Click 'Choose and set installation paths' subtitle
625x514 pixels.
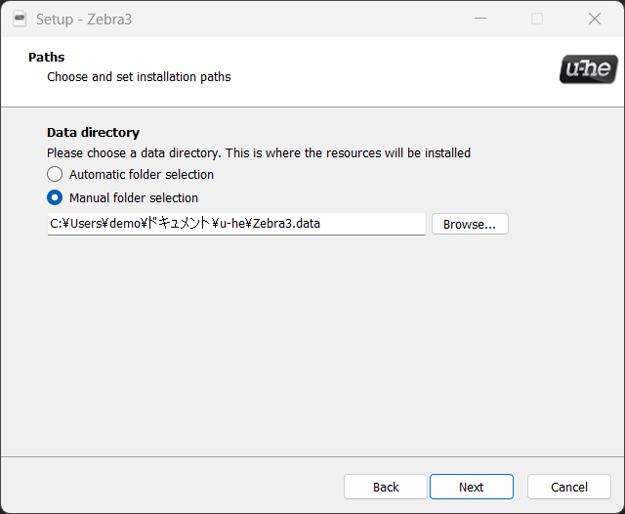(139, 76)
